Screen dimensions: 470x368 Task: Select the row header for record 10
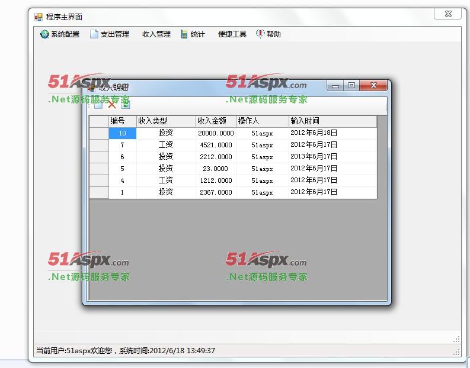[99, 133]
